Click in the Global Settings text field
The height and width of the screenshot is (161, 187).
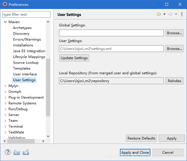[111, 33]
